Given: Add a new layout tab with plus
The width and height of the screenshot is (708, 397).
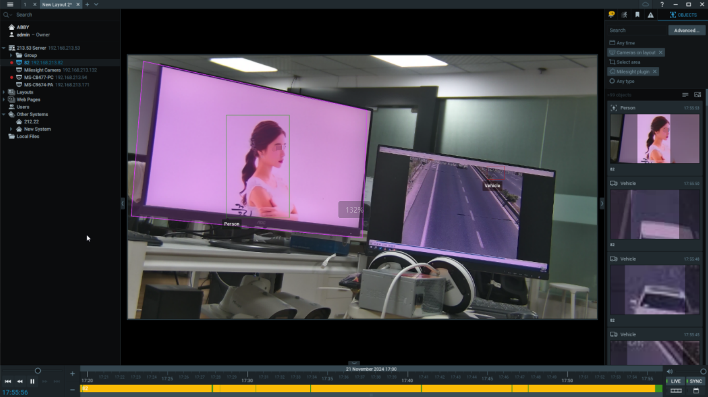Looking at the screenshot, I should tap(87, 5).
